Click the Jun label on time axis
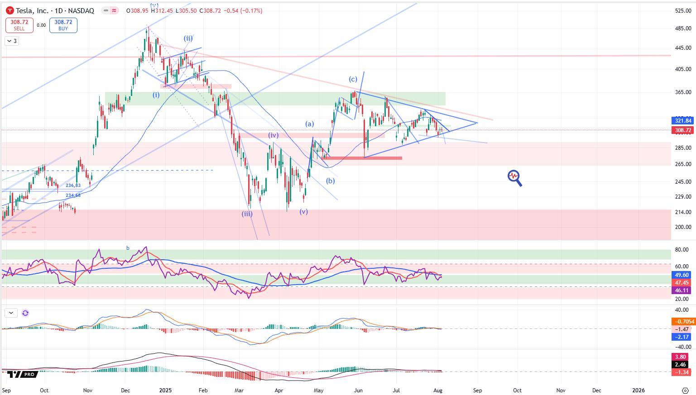Image resolution: width=696 pixels, height=395 pixels. tap(359, 390)
